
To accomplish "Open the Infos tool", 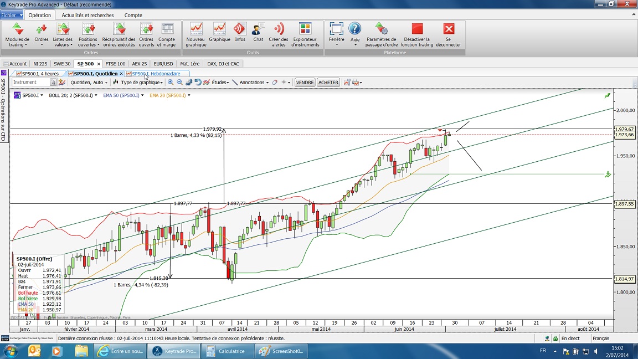I will click(x=240, y=33).
